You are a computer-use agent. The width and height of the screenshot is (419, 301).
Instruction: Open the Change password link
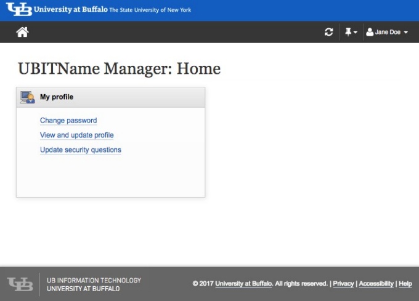[68, 121]
